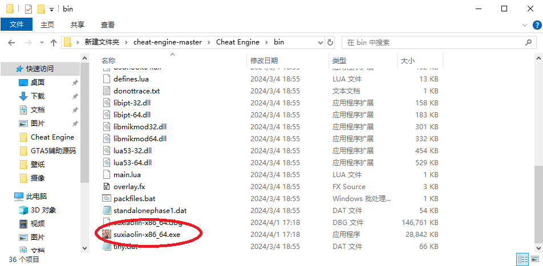Screen dimensions: 543x266
Task: Click the Refresh icon in address bar
Action: click(330, 42)
